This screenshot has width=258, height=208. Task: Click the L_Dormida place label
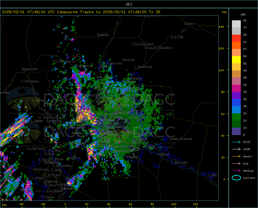[x=179, y=163]
